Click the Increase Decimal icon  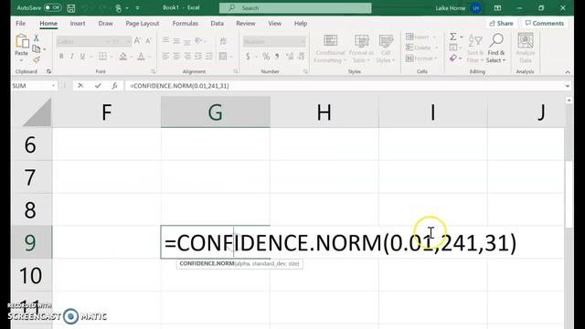(290, 57)
